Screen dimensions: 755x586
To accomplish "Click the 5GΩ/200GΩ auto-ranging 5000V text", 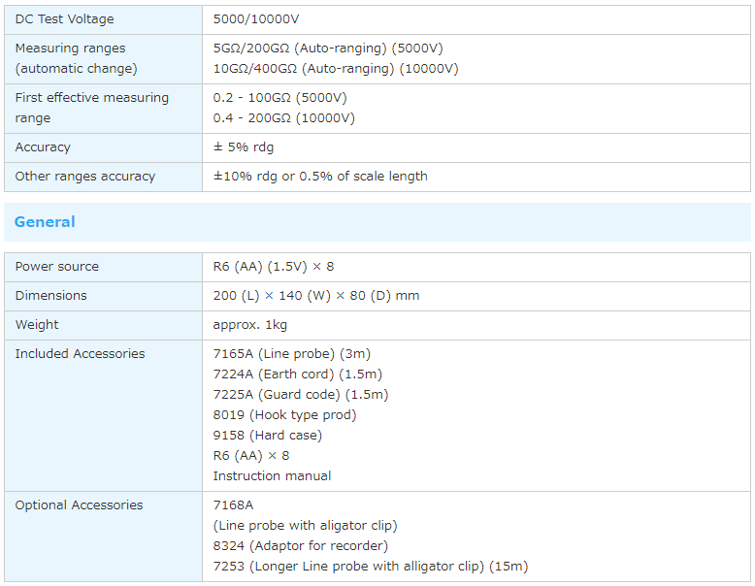I will pyautogui.click(x=328, y=48).
